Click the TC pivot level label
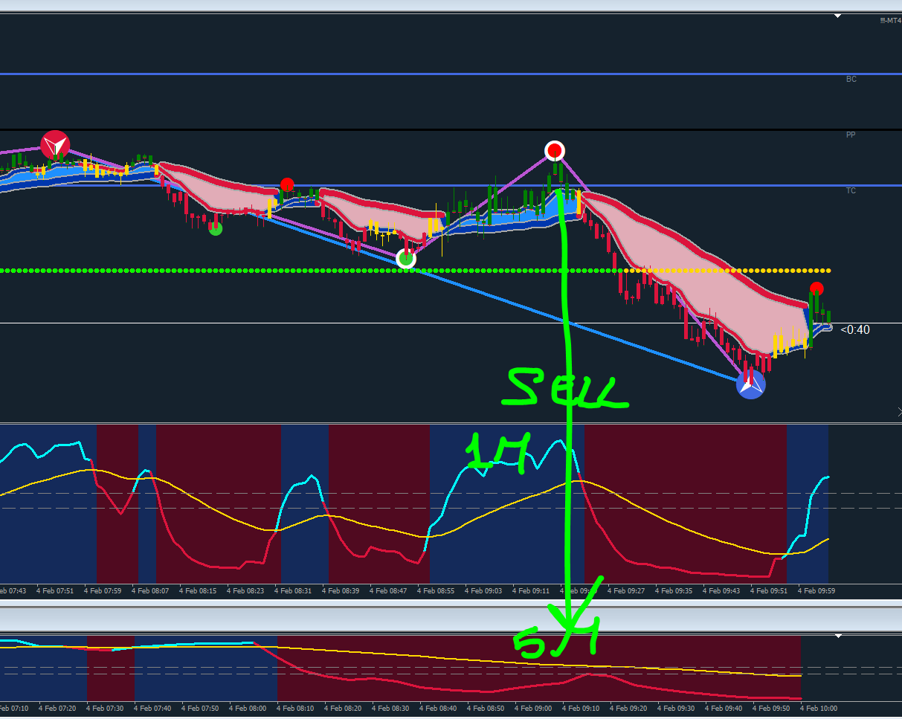 point(851,190)
